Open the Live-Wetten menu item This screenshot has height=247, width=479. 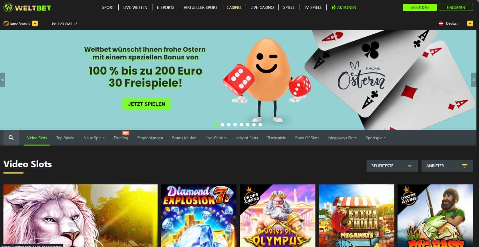135,7
